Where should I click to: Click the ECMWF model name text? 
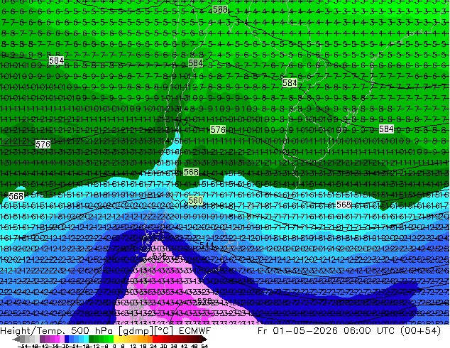coord(195,331)
